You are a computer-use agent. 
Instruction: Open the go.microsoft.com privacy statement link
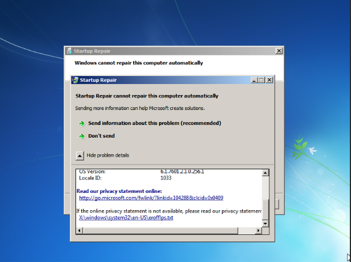151,198
